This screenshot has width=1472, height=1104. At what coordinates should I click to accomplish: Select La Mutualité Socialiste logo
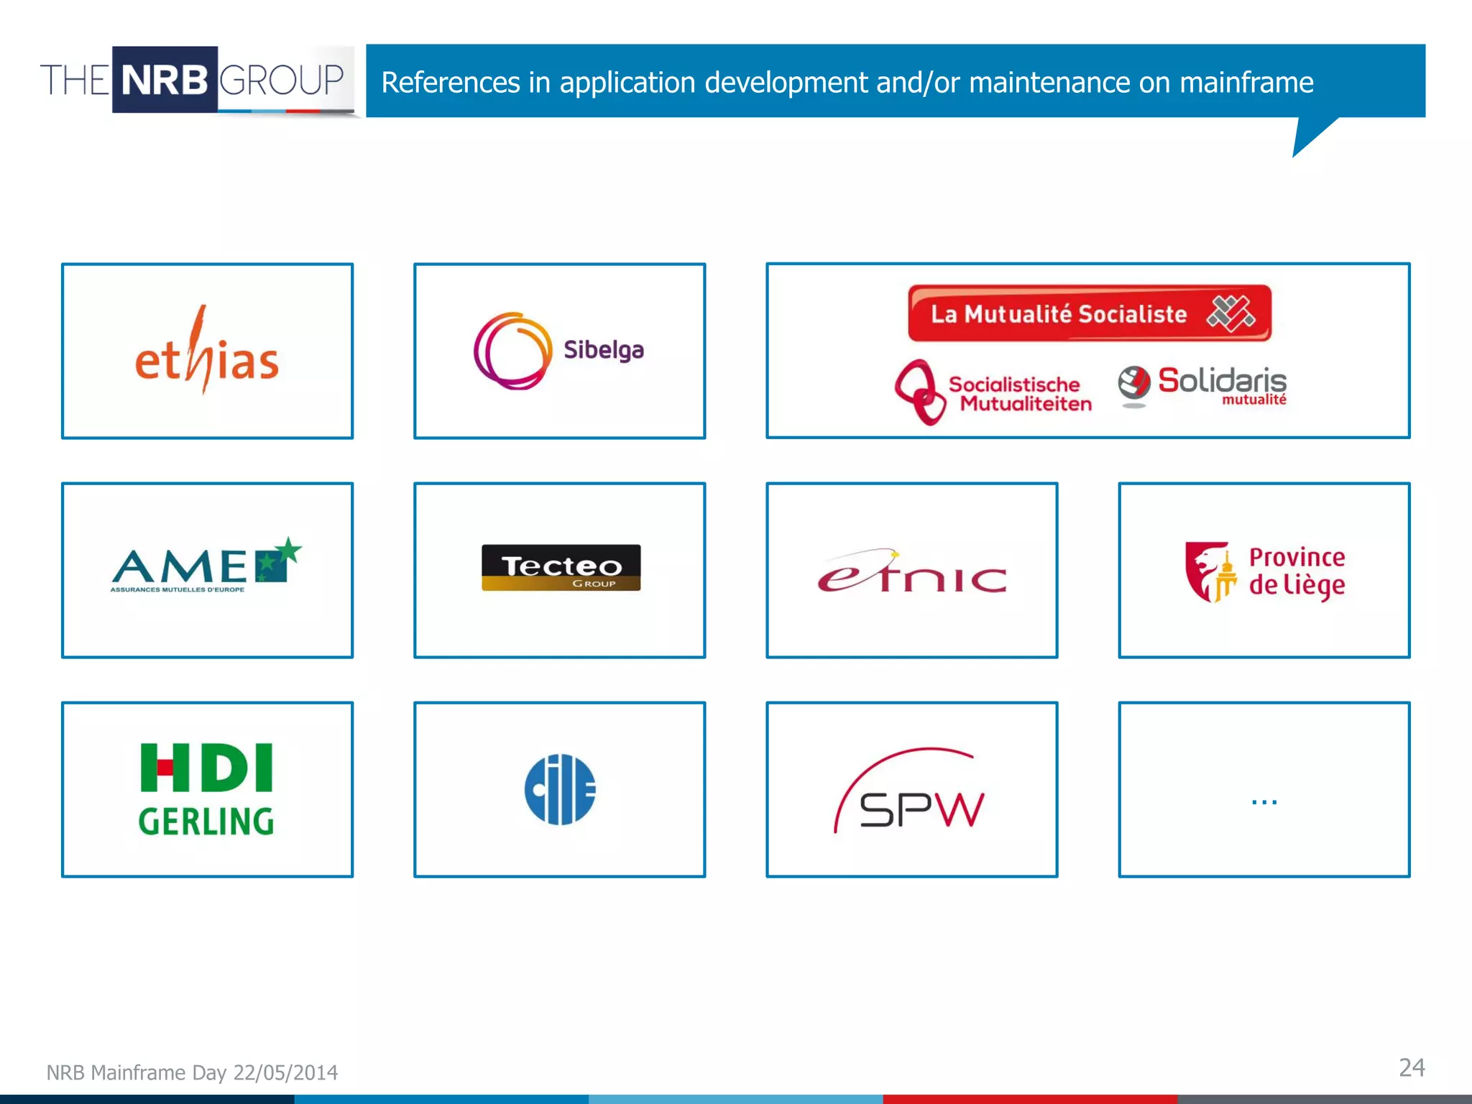click(x=1090, y=313)
